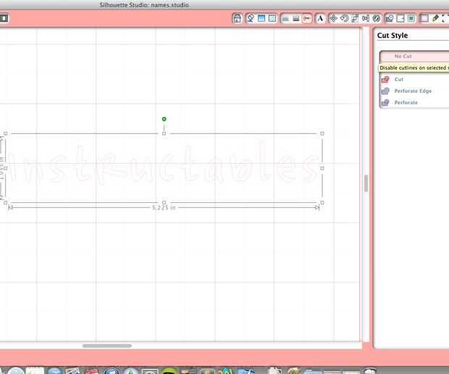Click the green rotation handle above text
449x374 pixels.
click(x=164, y=119)
